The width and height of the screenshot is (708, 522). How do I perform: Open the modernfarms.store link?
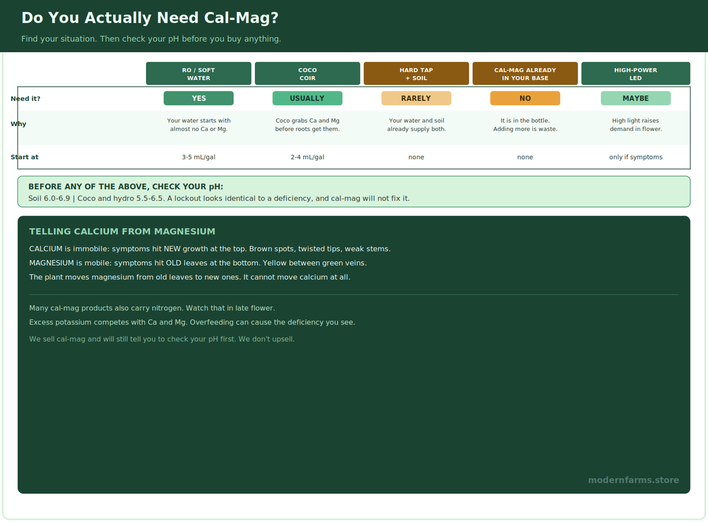coord(633,480)
